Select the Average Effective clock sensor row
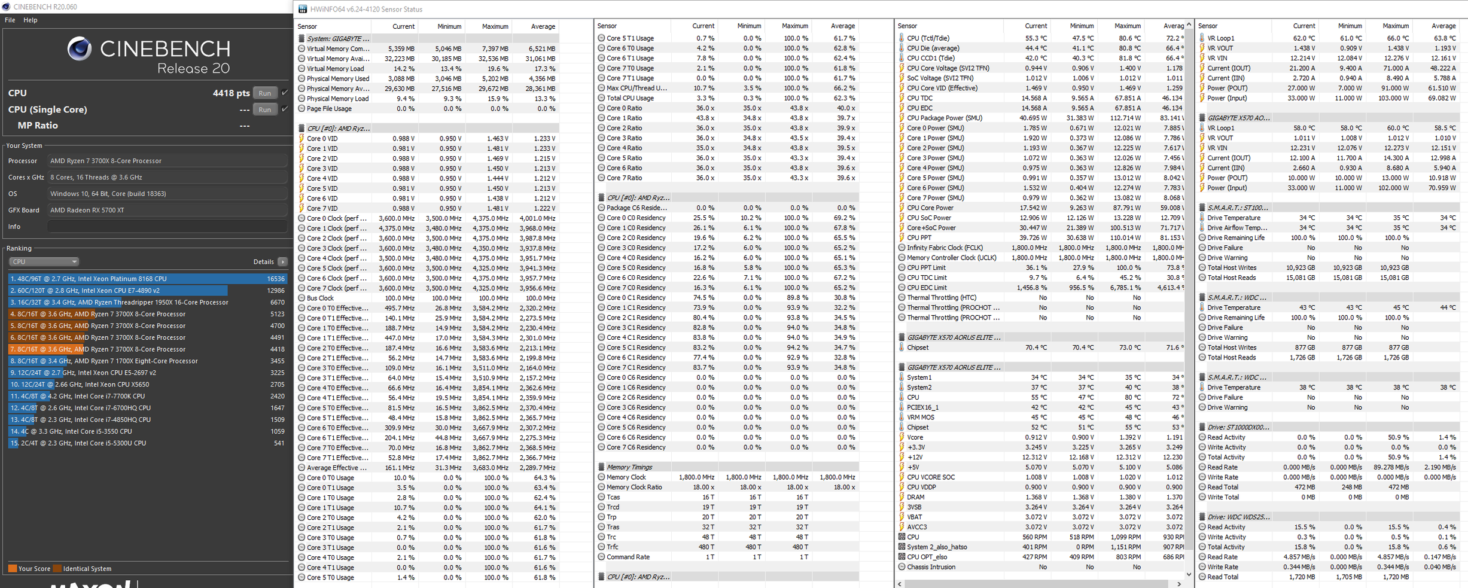1468x588 pixels. [x=428, y=468]
